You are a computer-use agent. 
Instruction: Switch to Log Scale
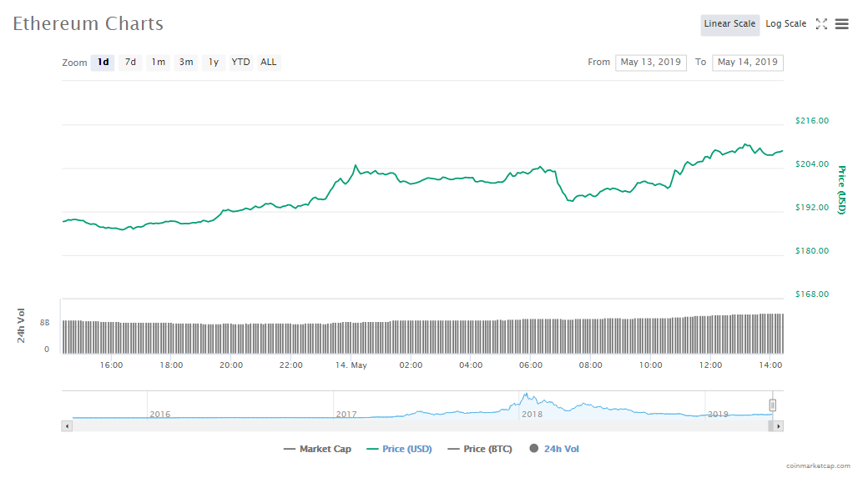click(785, 24)
